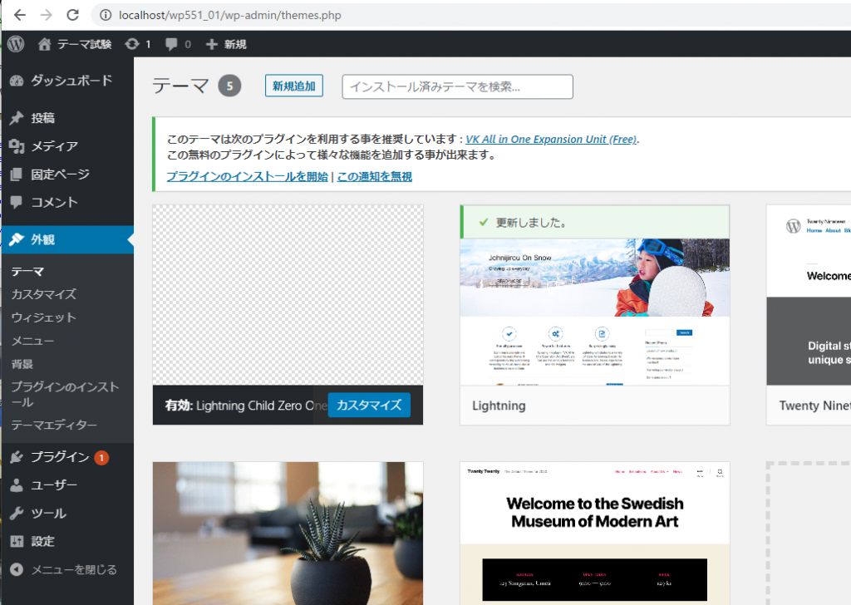Focus the installed themes search field
The width and height of the screenshot is (851, 605).
(x=457, y=86)
